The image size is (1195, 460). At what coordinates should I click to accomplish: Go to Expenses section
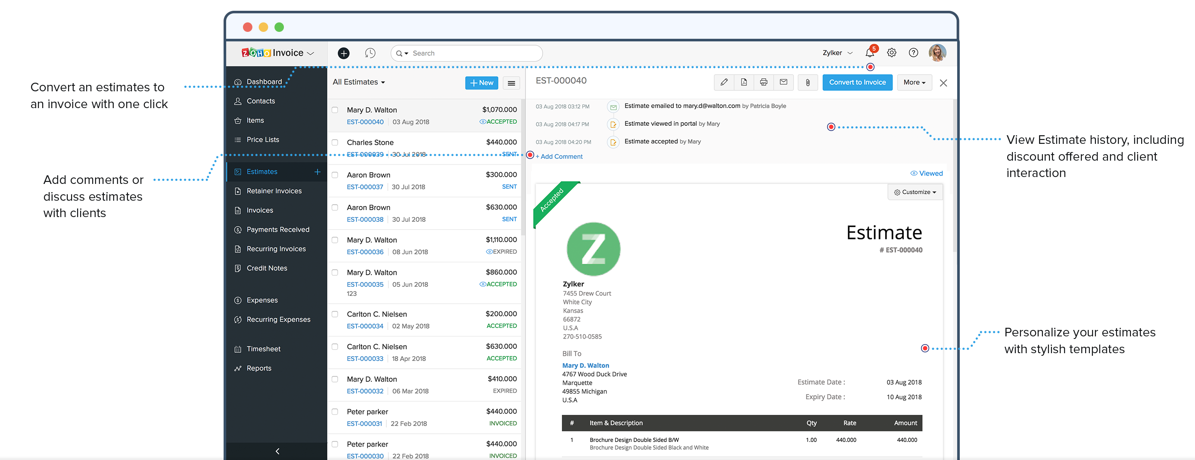pos(262,301)
